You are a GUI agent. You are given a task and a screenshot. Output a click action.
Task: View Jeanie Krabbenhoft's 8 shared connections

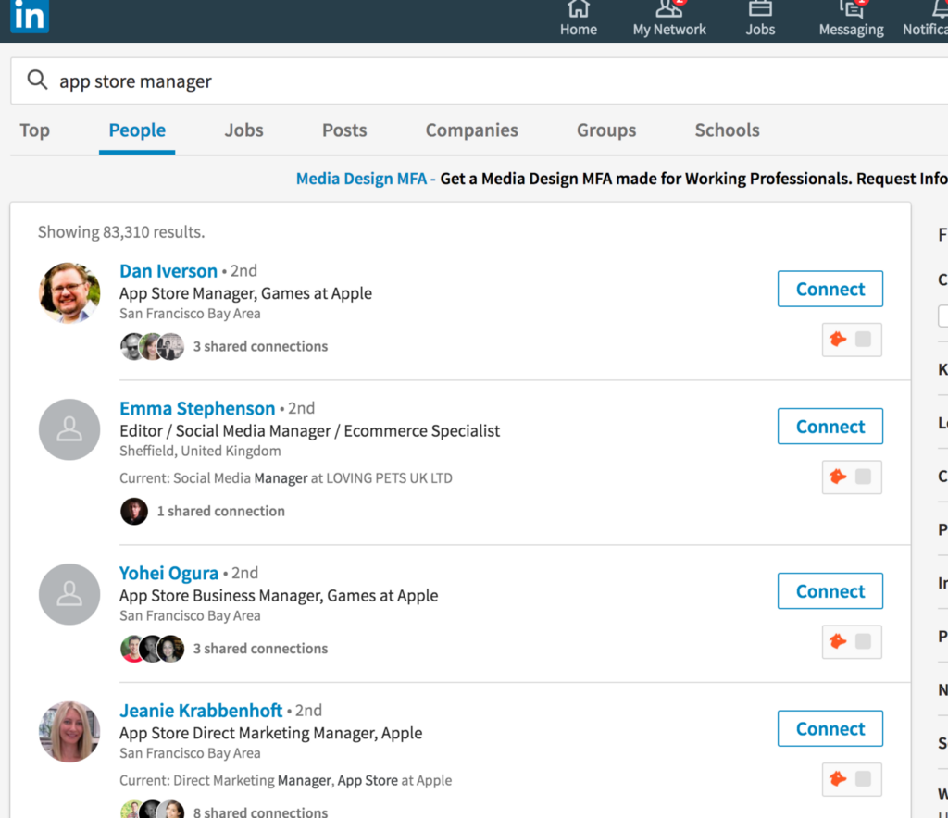(x=260, y=812)
